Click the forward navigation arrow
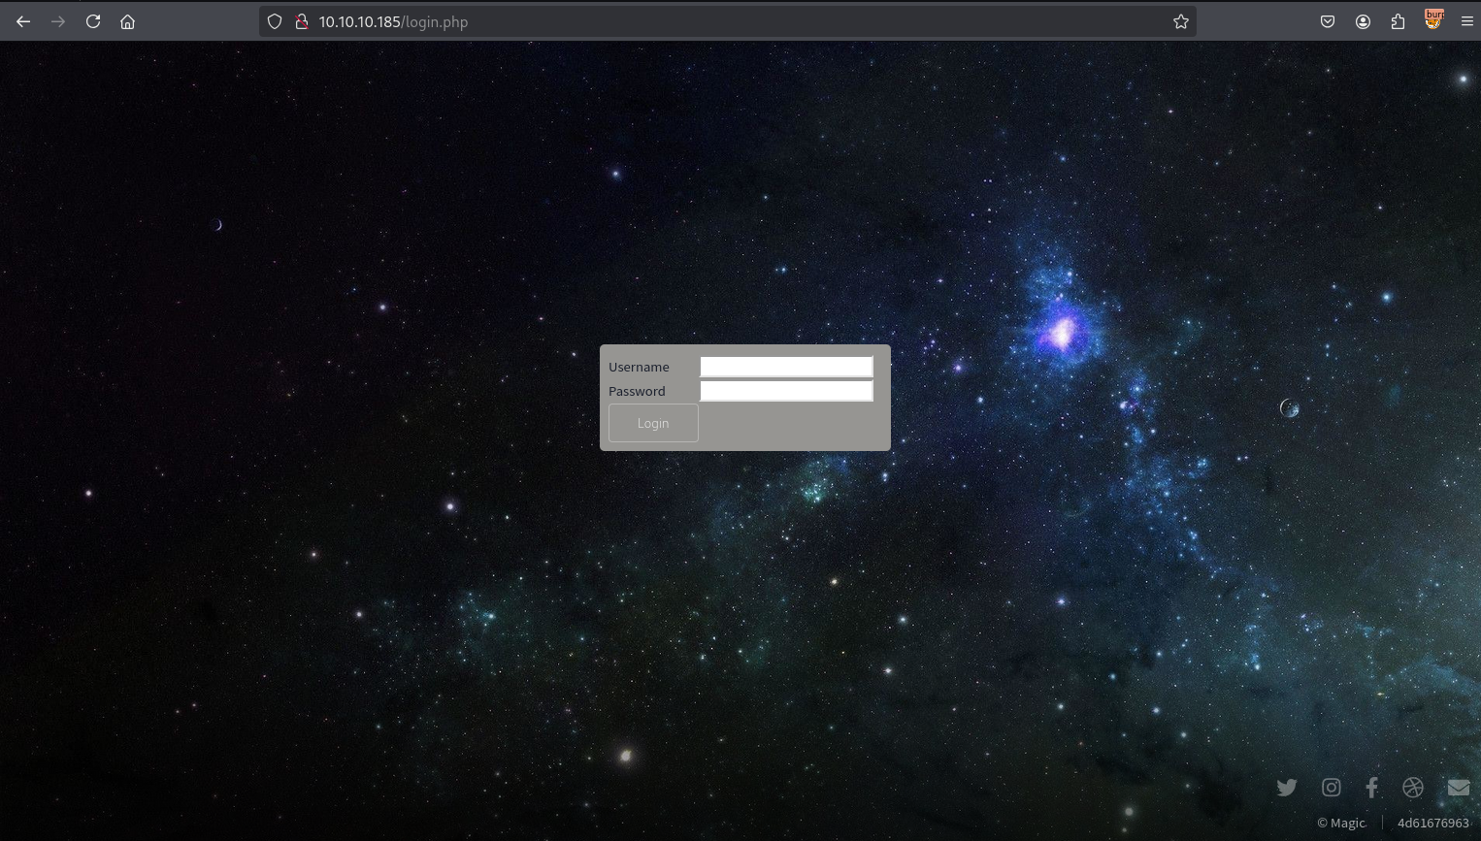Screen dimensions: 1481x841 58,21
